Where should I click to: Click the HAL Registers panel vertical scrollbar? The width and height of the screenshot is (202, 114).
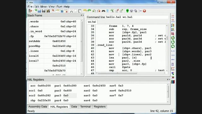point(168,93)
